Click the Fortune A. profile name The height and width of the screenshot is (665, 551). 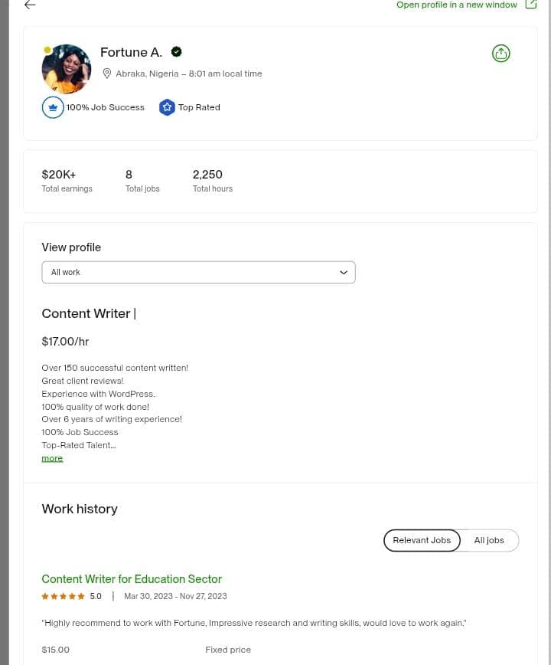coord(131,52)
